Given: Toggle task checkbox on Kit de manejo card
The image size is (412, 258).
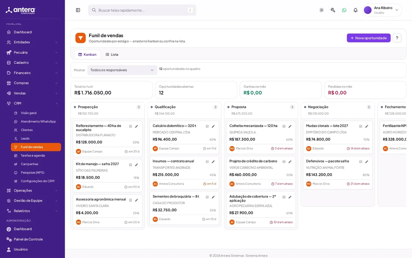Looking at the screenshot, I should pyautogui.click(x=130, y=165).
